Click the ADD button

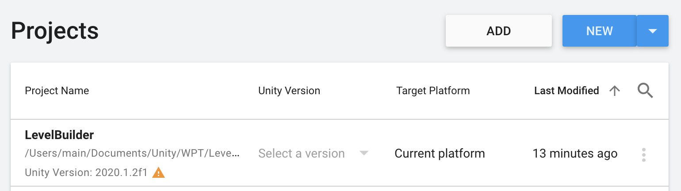pos(498,31)
